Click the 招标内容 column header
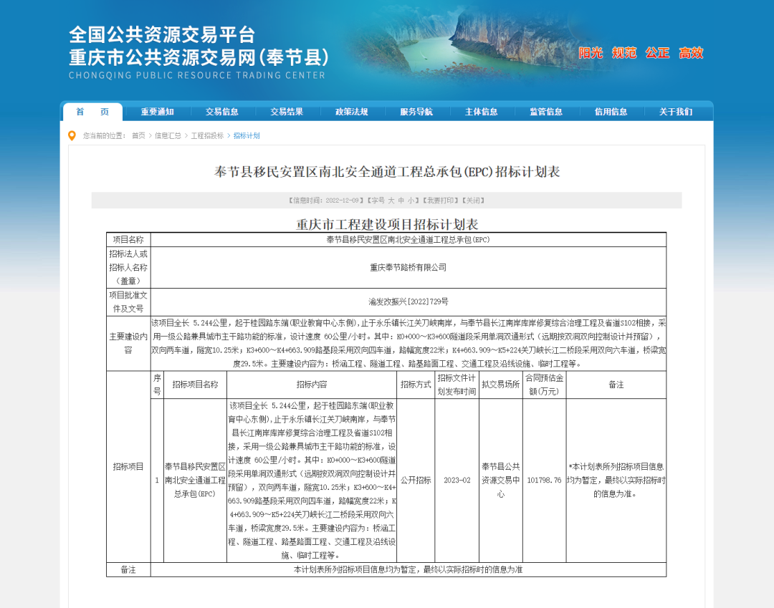Image resolution: width=774 pixels, height=608 pixels. (312, 384)
